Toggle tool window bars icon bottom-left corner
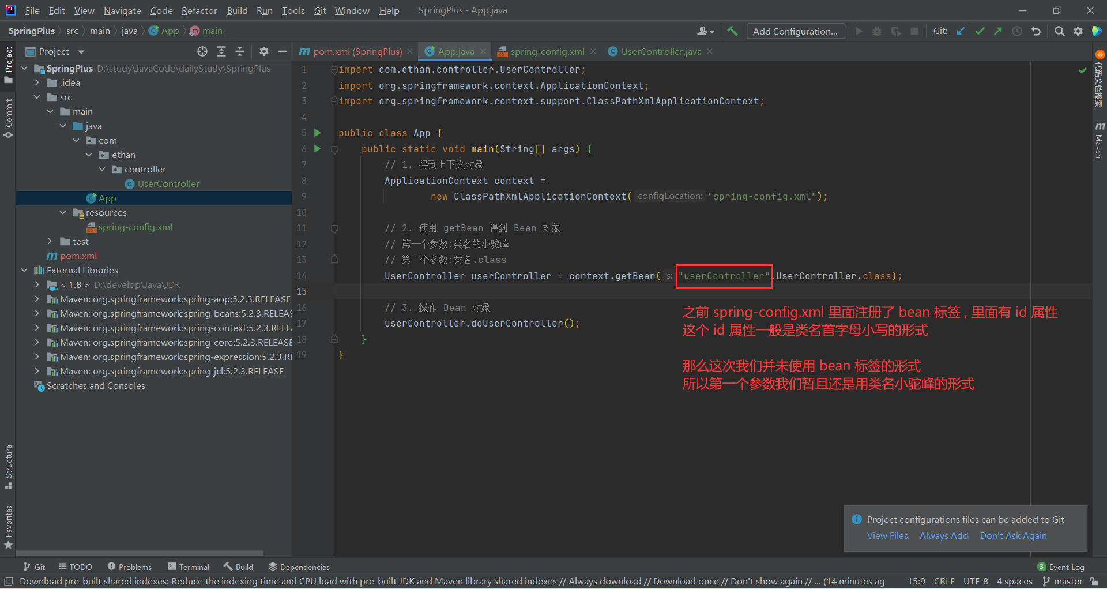 click(9, 582)
